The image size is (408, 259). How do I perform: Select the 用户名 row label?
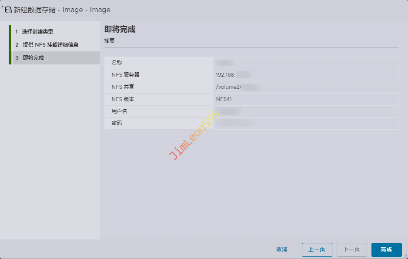tap(119, 111)
